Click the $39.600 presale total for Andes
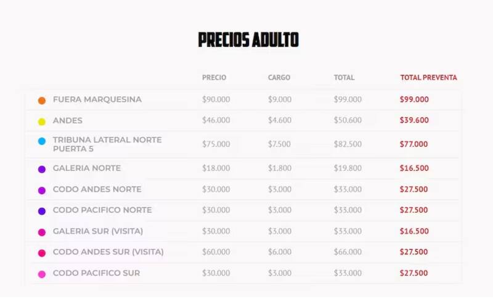 [x=414, y=120]
